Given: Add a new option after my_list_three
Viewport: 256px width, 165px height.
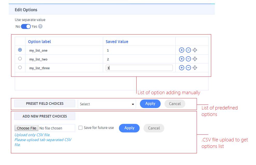Looking at the screenshot, I should 182,67.
